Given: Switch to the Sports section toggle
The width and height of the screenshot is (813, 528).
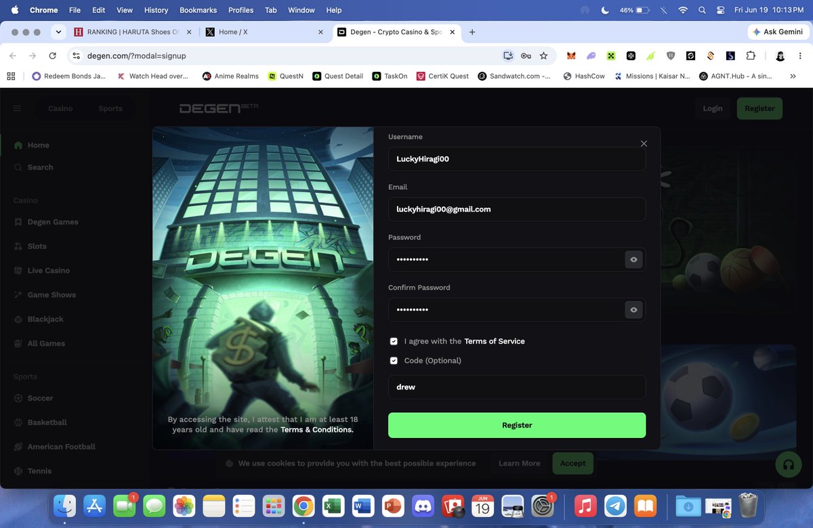Looking at the screenshot, I should (110, 108).
